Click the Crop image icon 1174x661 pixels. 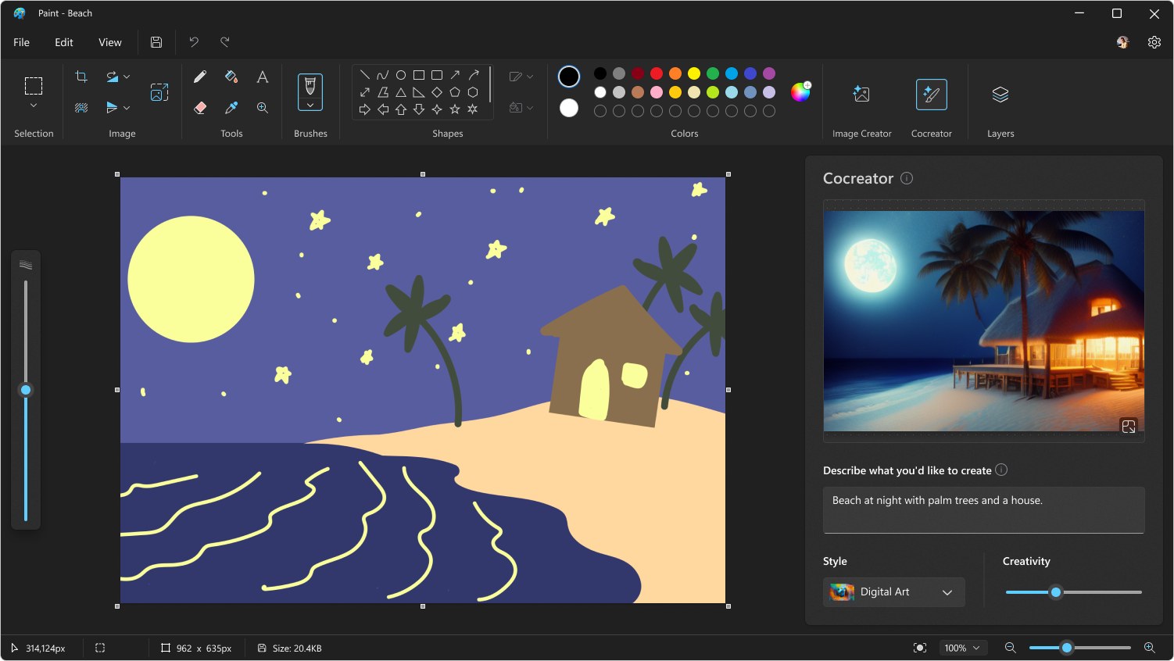click(x=81, y=77)
